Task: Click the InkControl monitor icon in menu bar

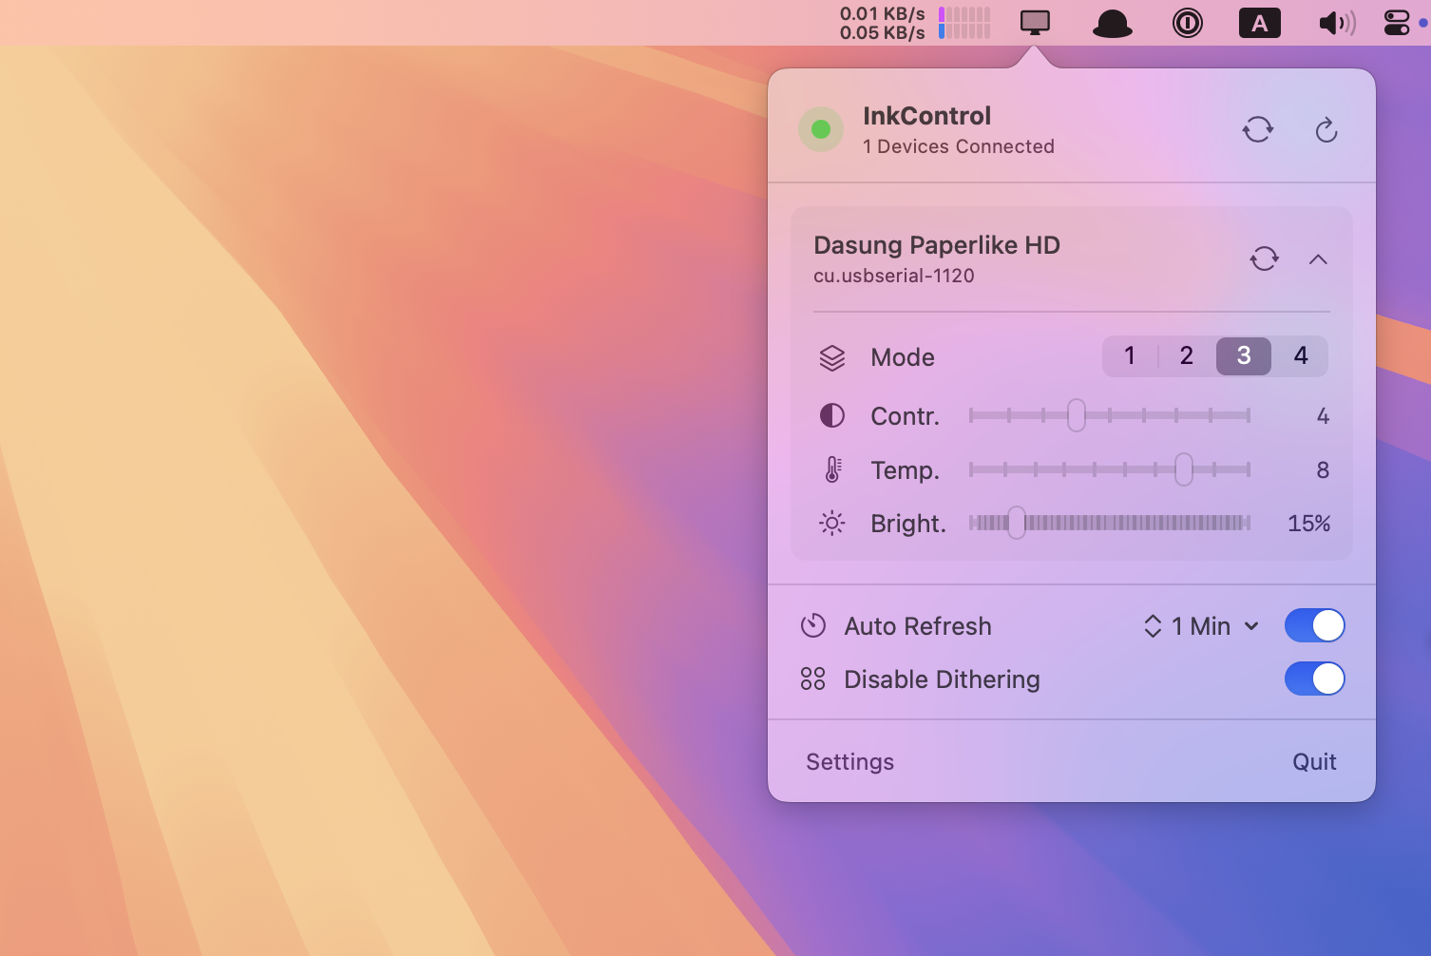Action: [1035, 22]
